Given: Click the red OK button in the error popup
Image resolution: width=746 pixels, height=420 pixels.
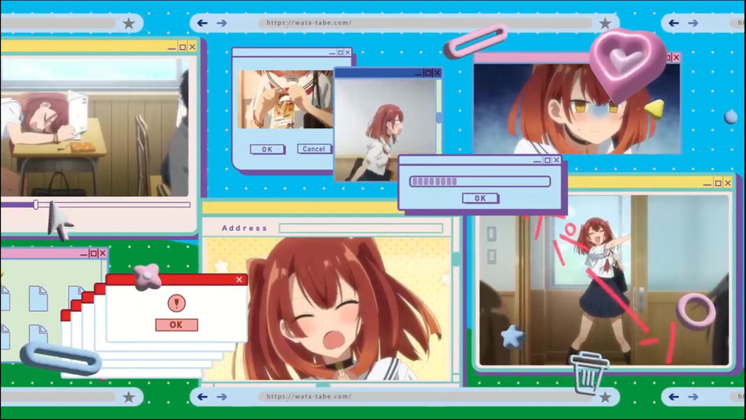Looking at the screenshot, I should (x=176, y=325).
